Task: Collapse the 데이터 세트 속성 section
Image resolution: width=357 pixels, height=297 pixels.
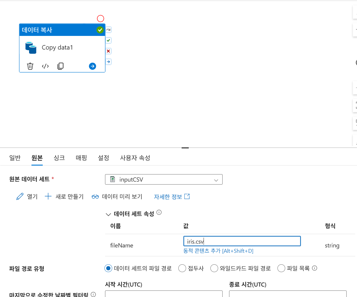Action: pyautogui.click(x=108, y=214)
